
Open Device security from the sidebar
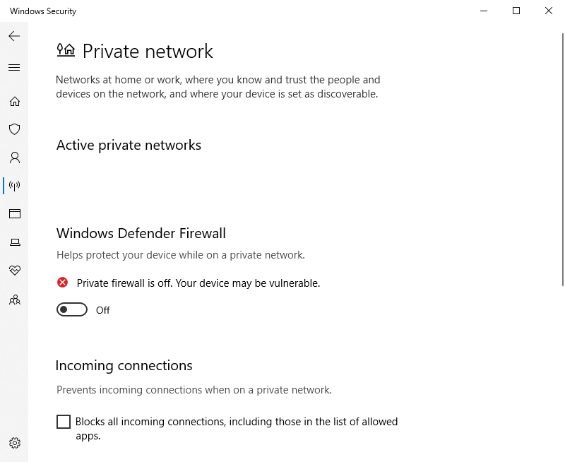click(x=14, y=242)
